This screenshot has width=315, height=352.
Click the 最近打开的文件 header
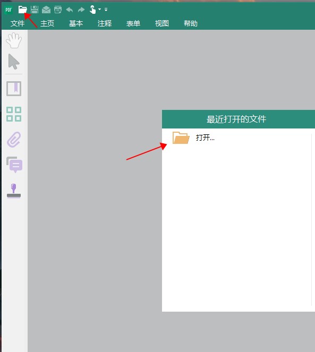236,119
